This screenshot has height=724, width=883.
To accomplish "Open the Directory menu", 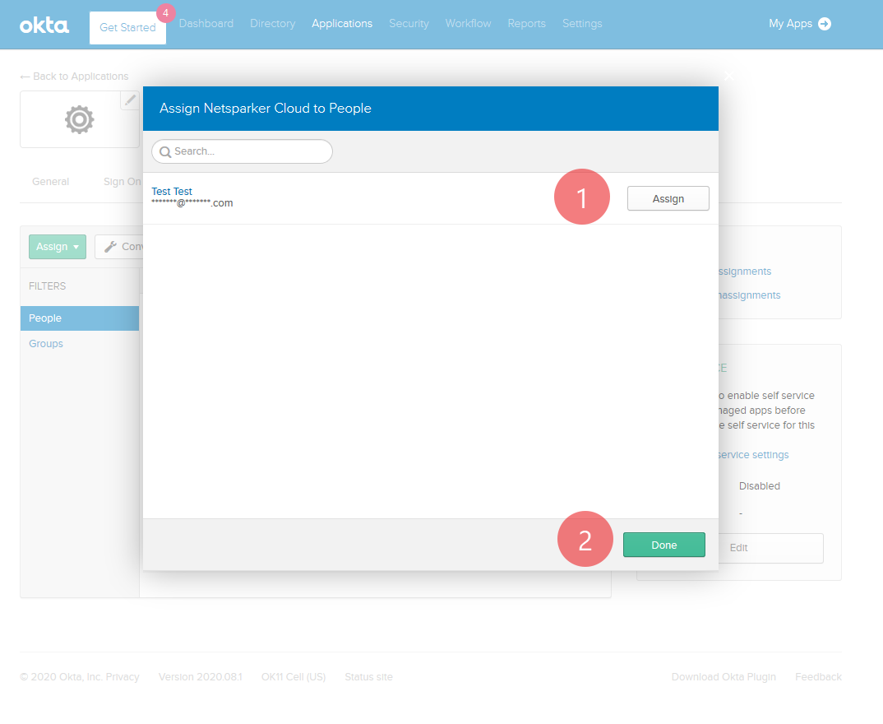I will [x=272, y=24].
